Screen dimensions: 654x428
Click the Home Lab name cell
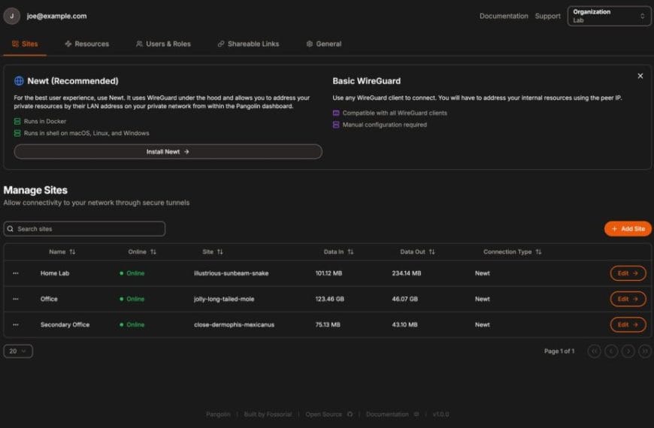tap(55, 273)
